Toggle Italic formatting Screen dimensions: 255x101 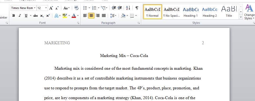coord(20,16)
